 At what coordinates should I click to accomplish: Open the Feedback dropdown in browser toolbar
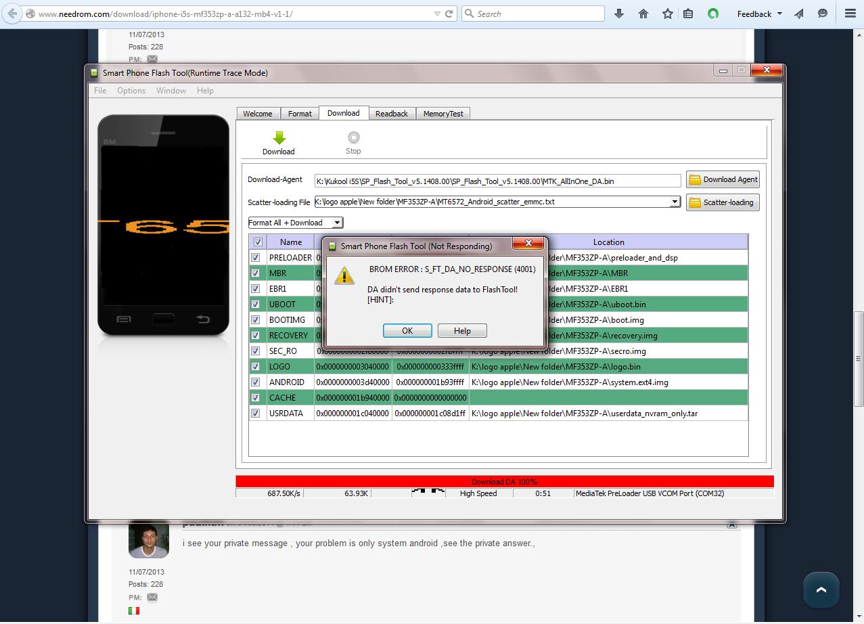point(759,14)
